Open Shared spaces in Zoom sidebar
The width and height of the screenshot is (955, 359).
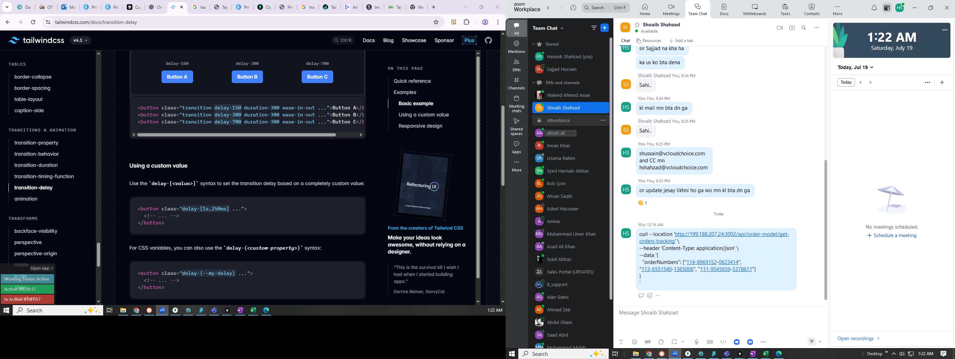click(x=516, y=126)
